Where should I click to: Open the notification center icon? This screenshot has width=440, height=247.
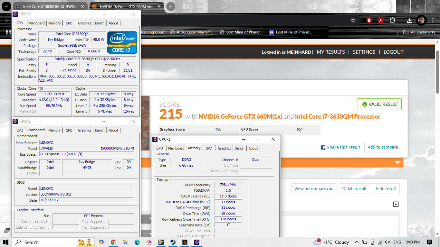[x=429, y=242]
